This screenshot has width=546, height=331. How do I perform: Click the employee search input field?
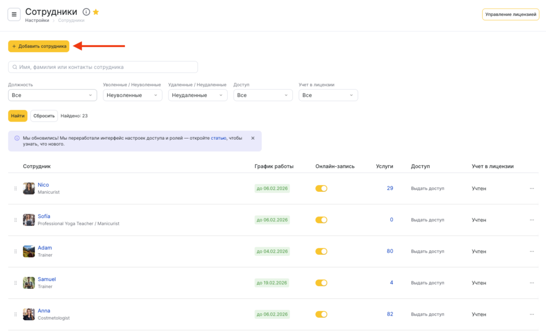point(103,67)
